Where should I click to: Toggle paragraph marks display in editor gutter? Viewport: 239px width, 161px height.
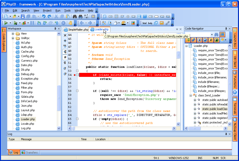pos(65,63)
